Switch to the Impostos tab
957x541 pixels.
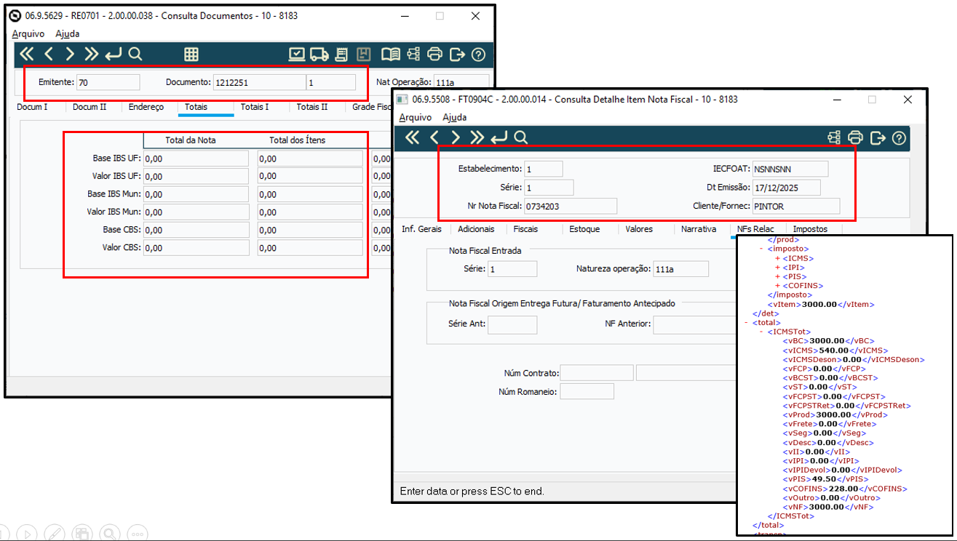point(810,229)
